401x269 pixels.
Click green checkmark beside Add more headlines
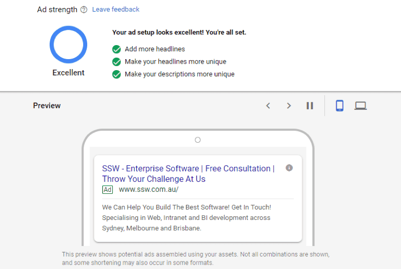click(x=117, y=49)
